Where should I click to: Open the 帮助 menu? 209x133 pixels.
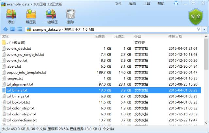pos(161,4)
